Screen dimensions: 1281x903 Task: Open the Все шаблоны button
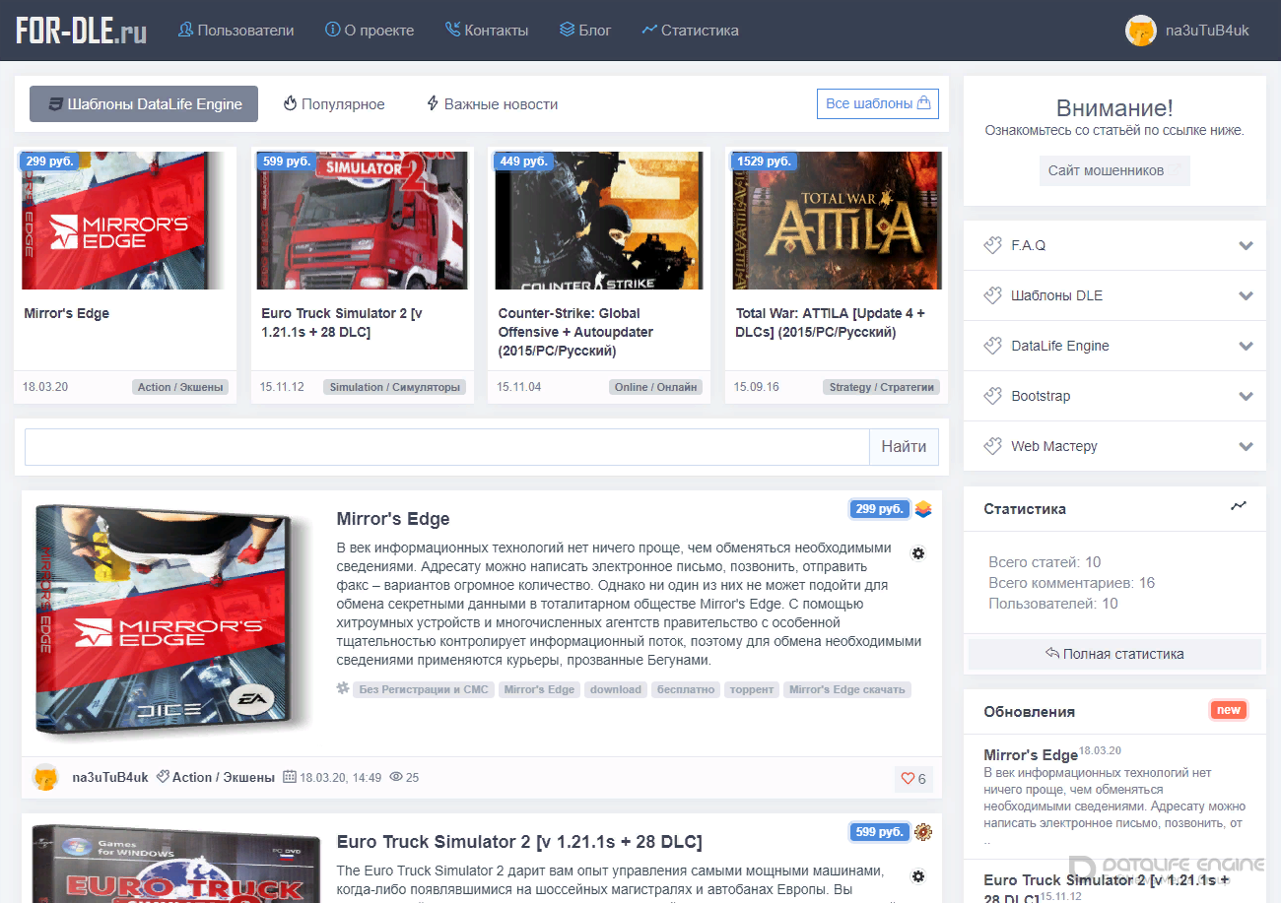click(878, 103)
